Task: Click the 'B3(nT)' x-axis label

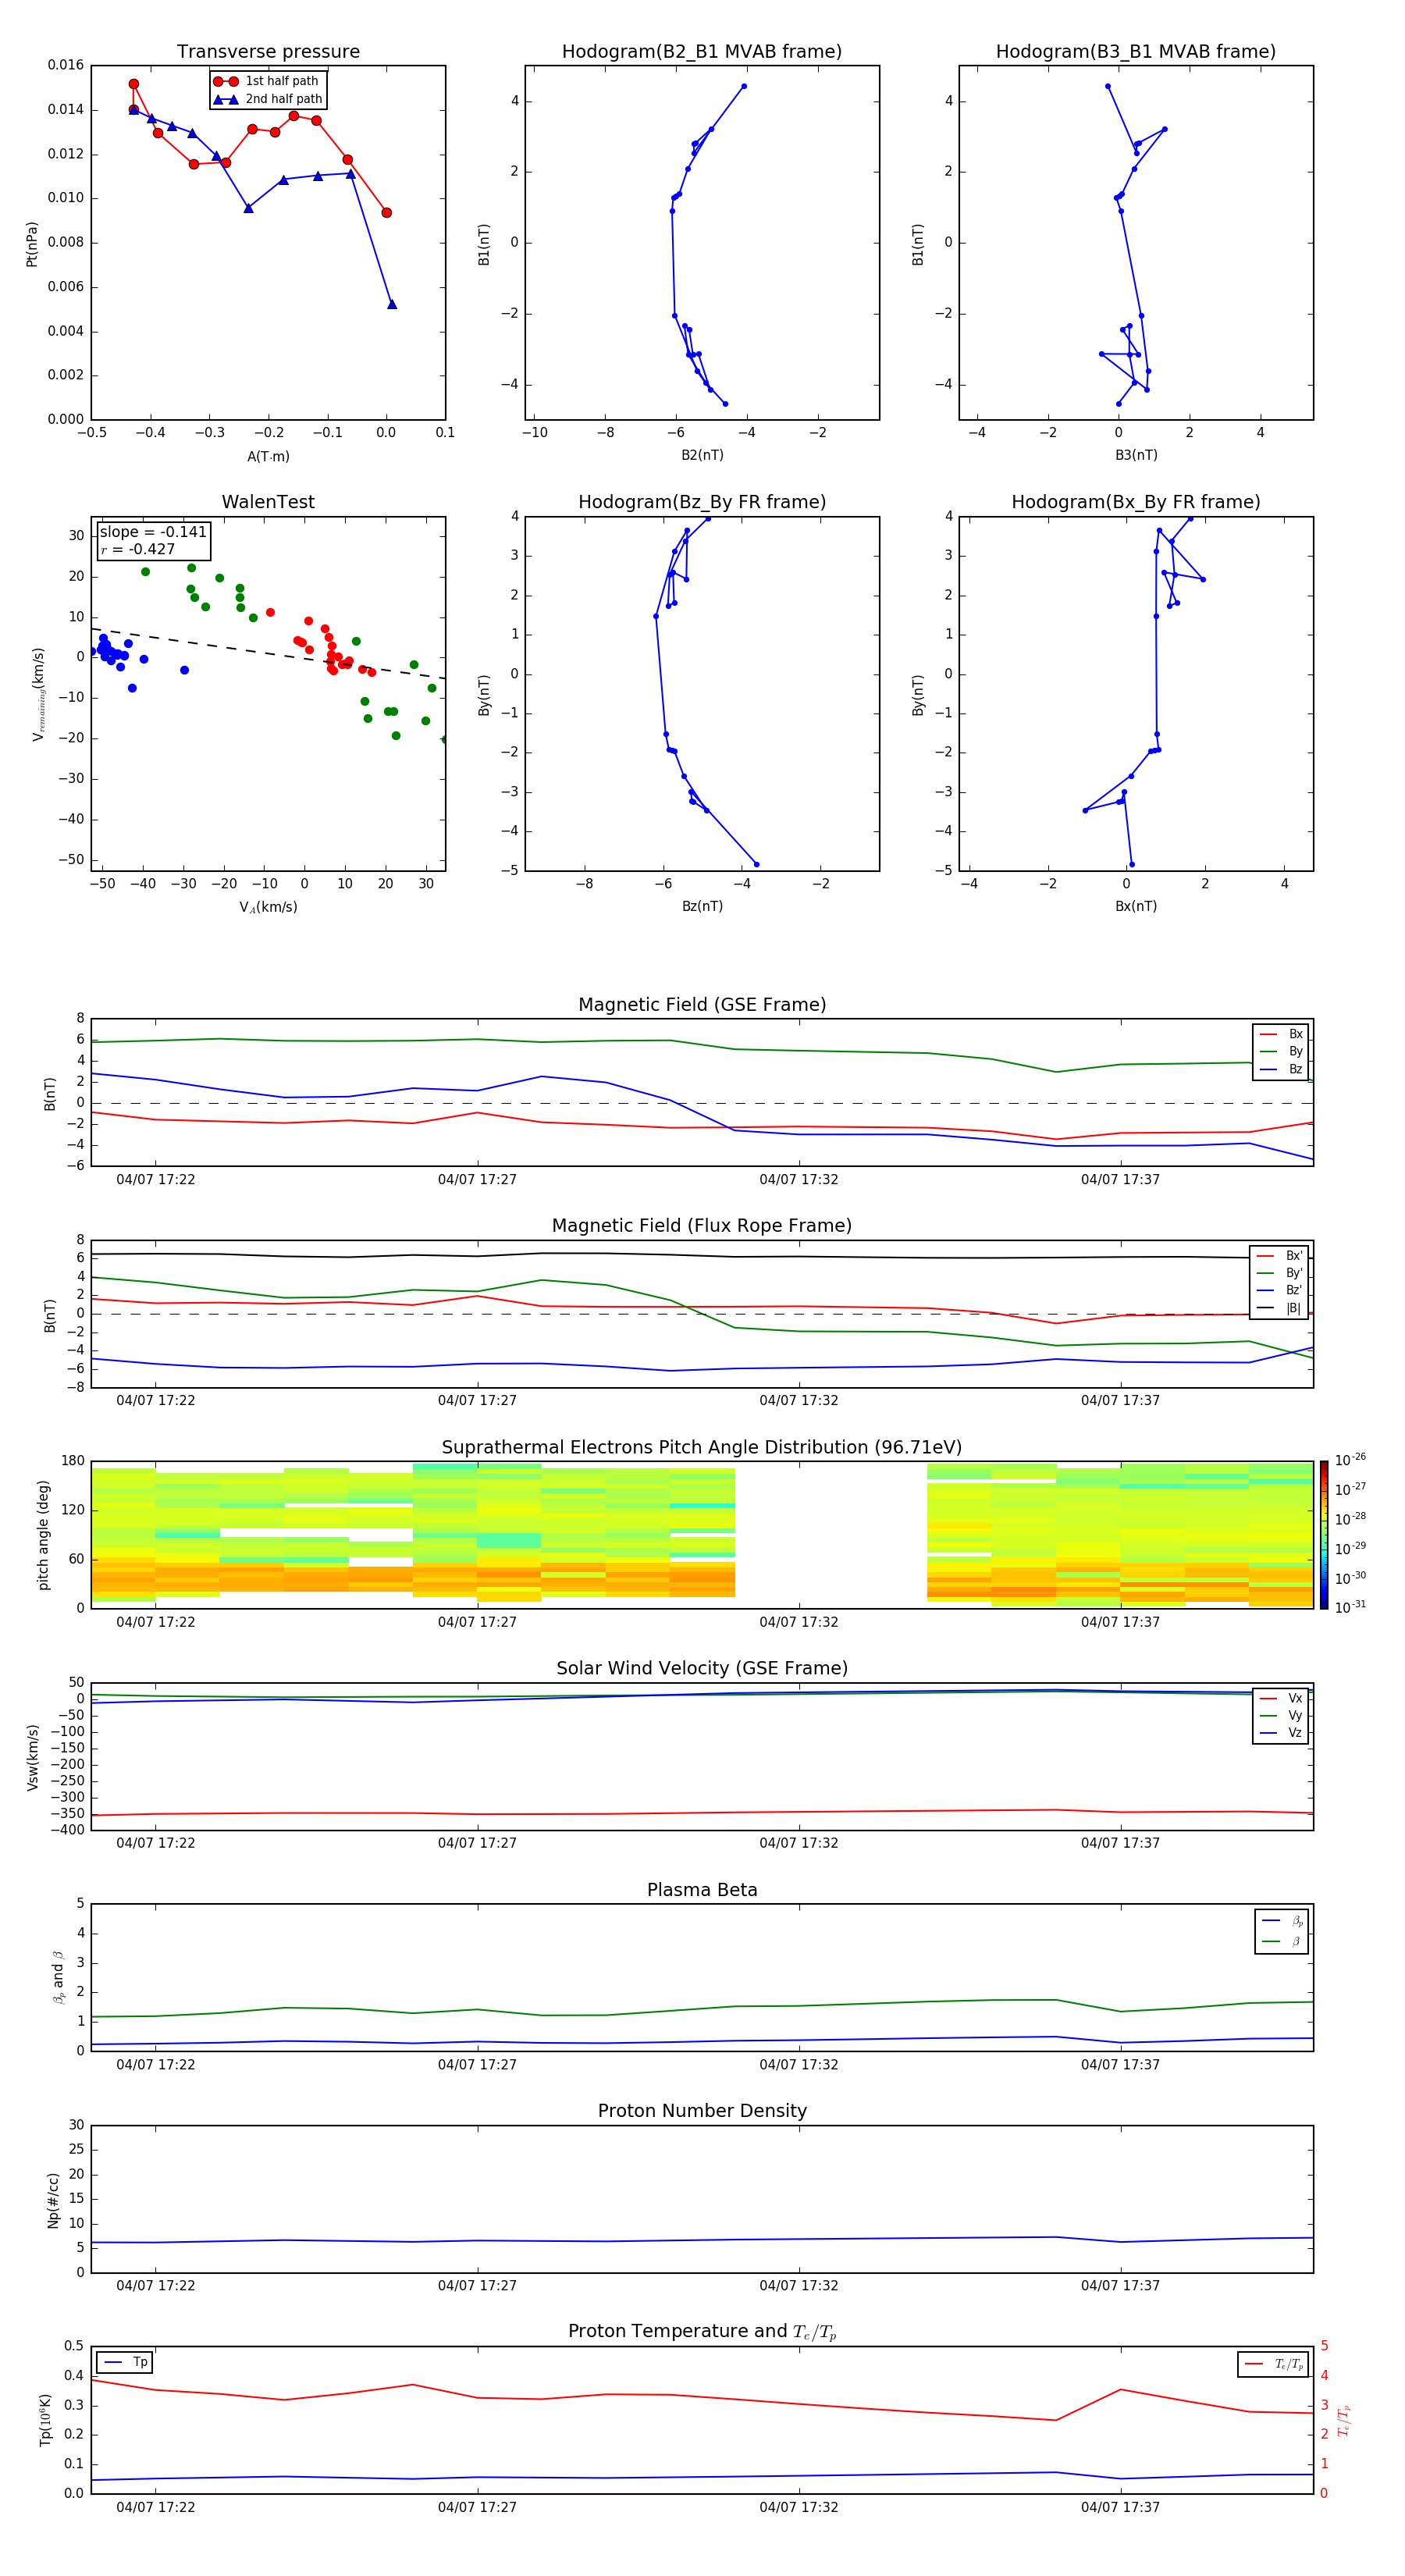Action: pos(1136,455)
